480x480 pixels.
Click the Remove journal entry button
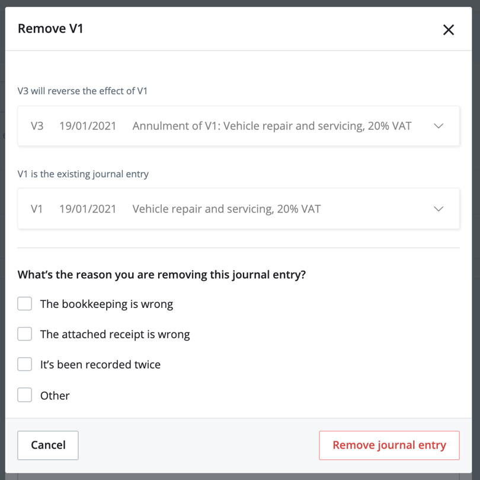point(389,445)
